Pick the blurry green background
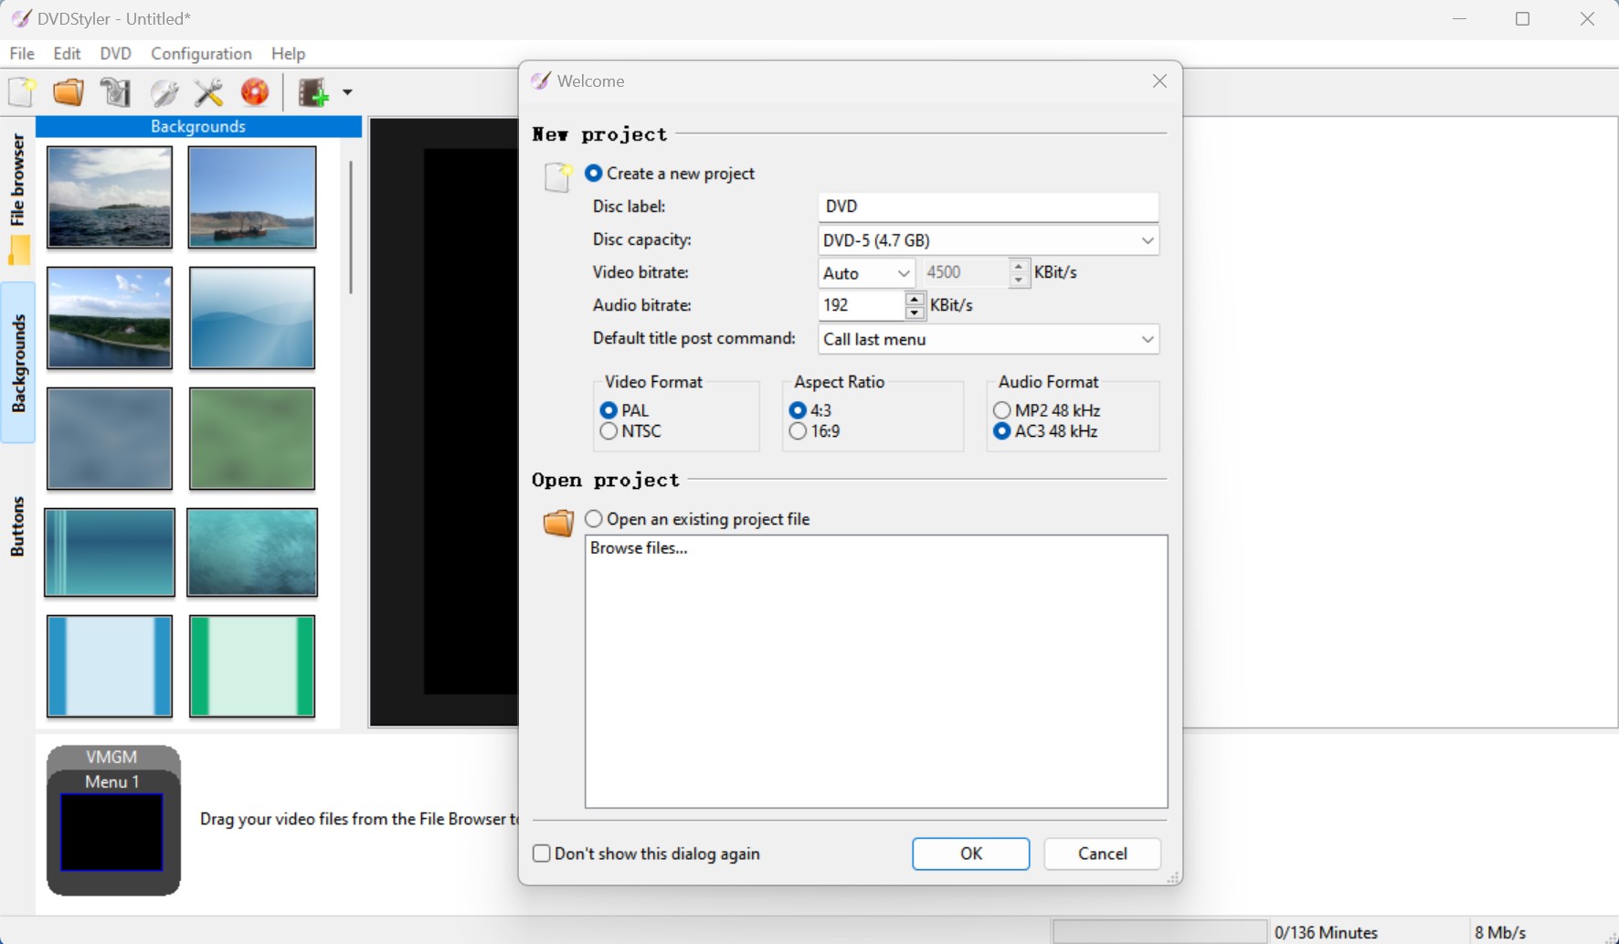Screen dimensions: 1619x944 252,439
